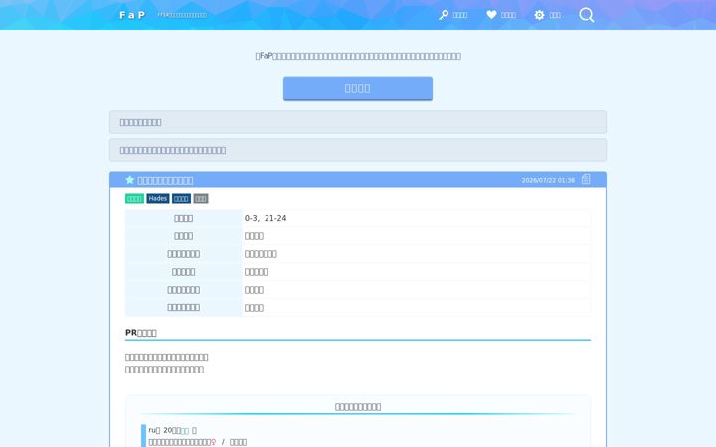The height and width of the screenshot is (447, 716).
Task: Select the Hades tag badge
Action: point(158,199)
